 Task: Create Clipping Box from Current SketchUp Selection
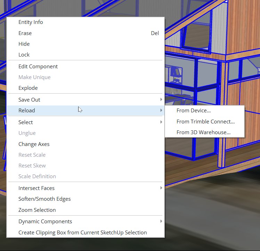coord(82,233)
